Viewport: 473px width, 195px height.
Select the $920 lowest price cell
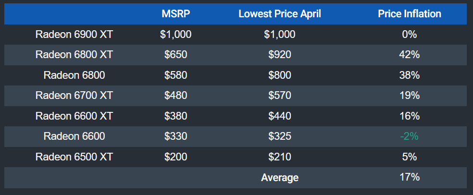click(x=280, y=55)
